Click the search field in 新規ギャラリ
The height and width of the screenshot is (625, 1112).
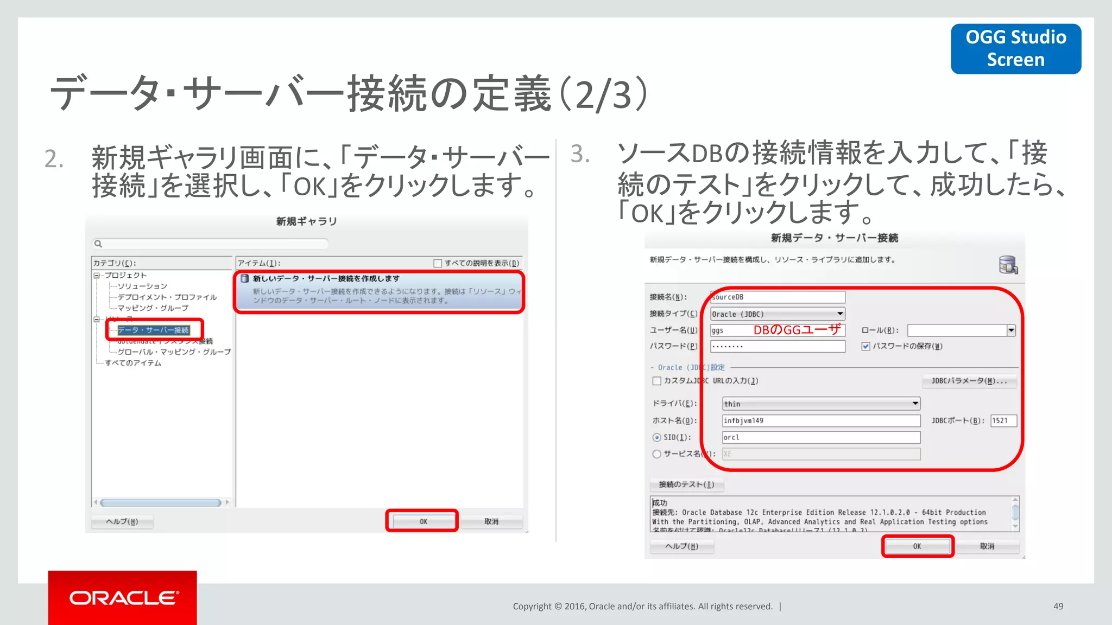[x=211, y=244]
